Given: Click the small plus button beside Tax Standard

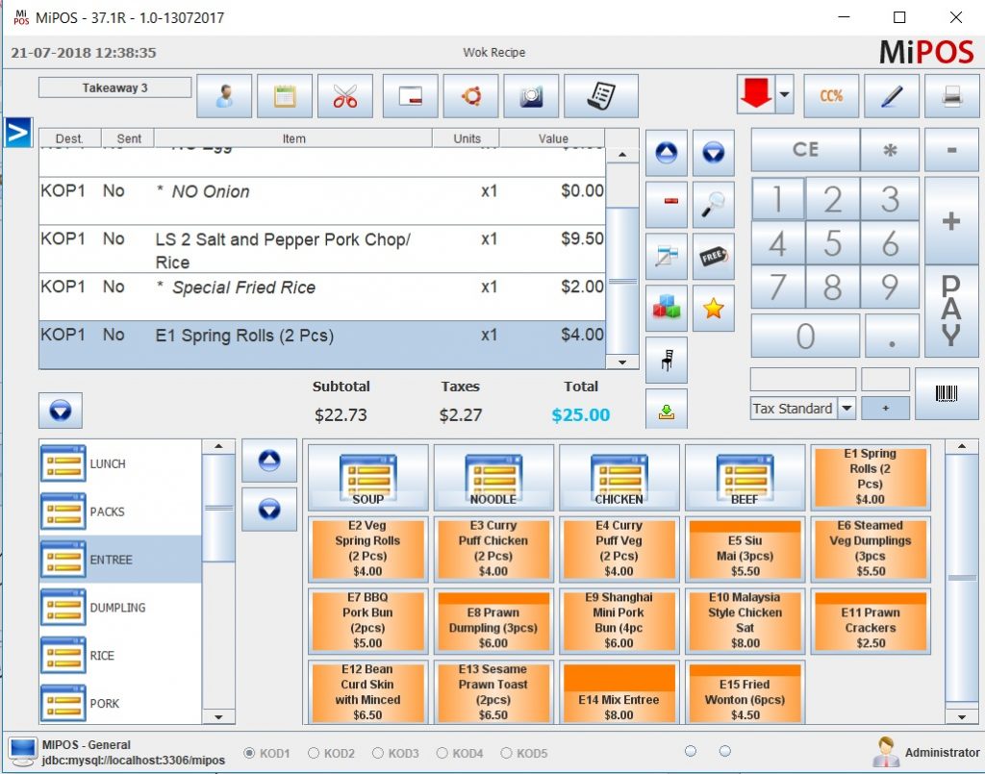Looking at the screenshot, I should click(885, 408).
